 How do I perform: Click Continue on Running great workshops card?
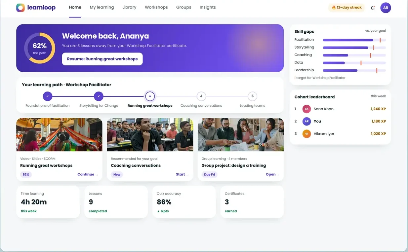(x=88, y=174)
